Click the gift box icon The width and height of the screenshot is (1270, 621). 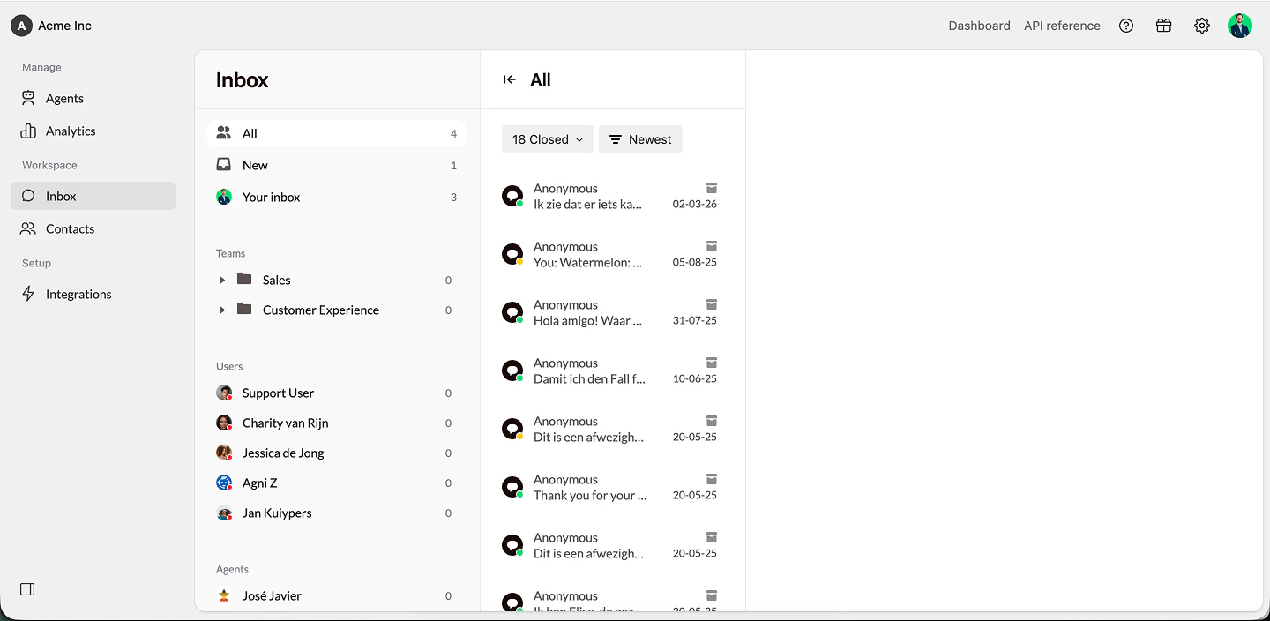tap(1164, 26)
